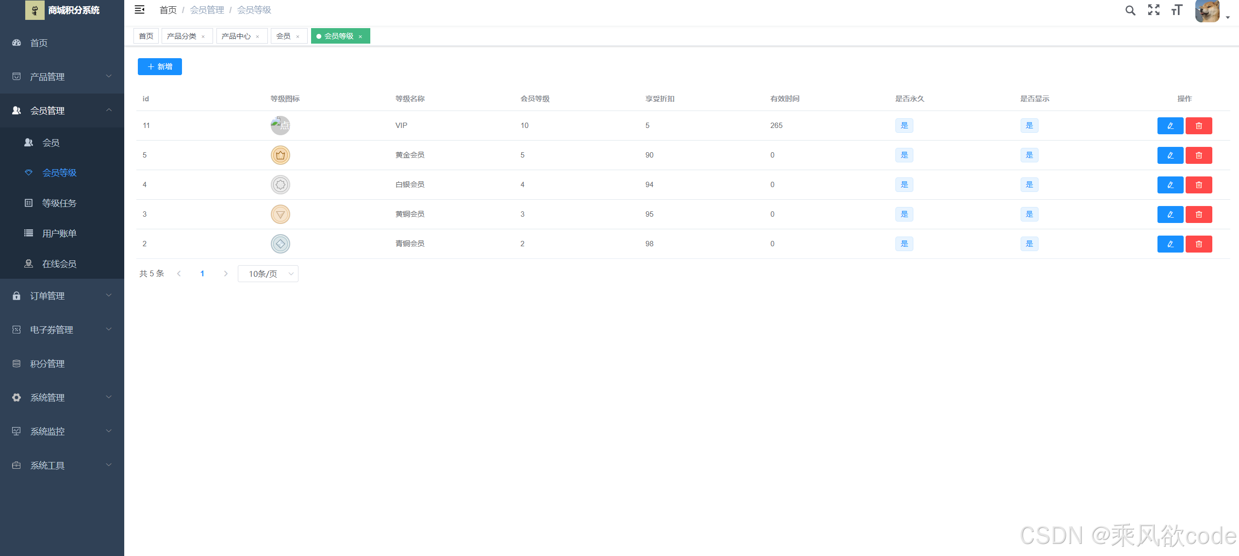Open the font size adjustment icon
The image size is (1239, 556).
(1176, 10)
